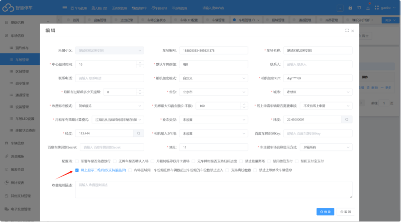Increase 无感最大扣费金额 with up arrow

(244, 104)
